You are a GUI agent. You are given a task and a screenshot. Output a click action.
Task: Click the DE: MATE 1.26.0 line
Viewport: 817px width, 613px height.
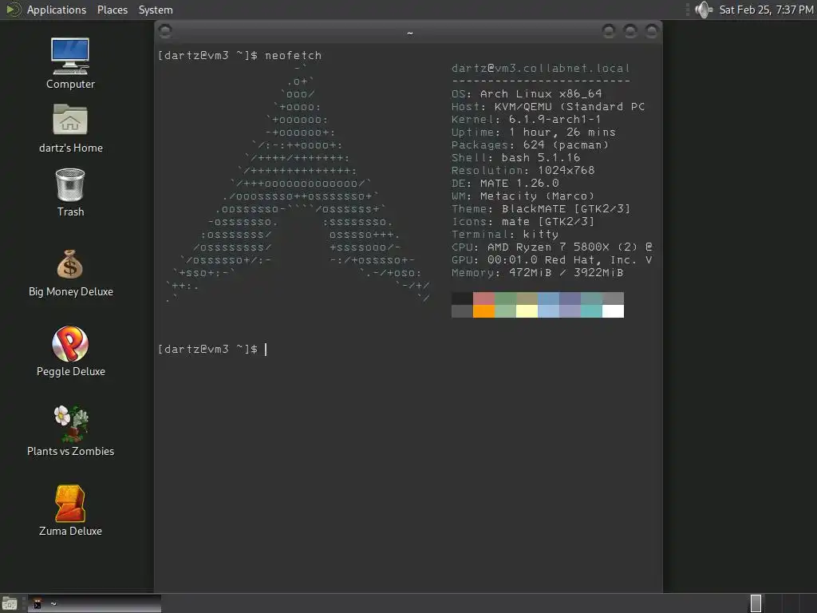click(x=505, y=184)
